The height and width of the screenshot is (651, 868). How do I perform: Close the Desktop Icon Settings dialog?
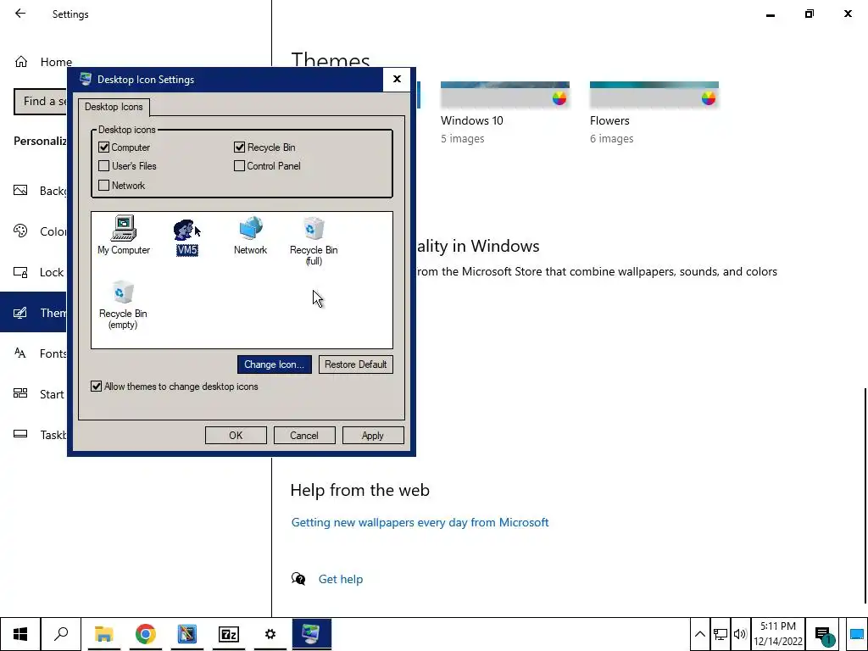(397, 79)
